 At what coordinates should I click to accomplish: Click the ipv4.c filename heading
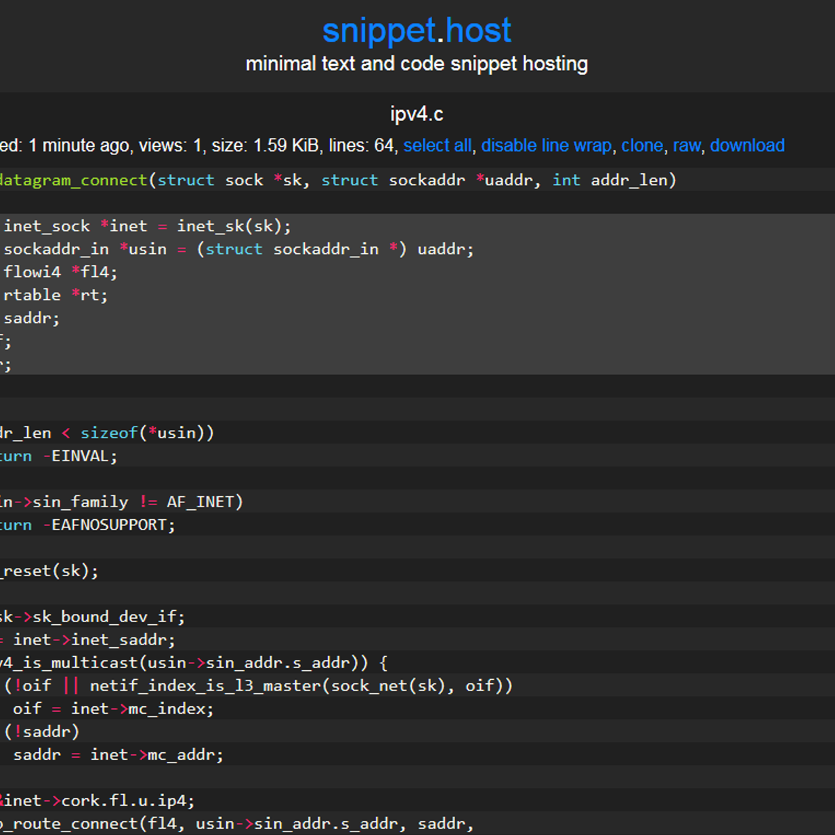pyautogui.click(x=416, y=113)
